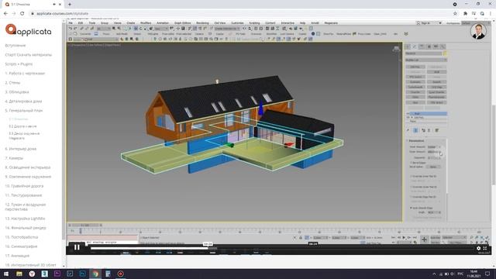
Task: Open the Modifiers menu
Action: 146,23
